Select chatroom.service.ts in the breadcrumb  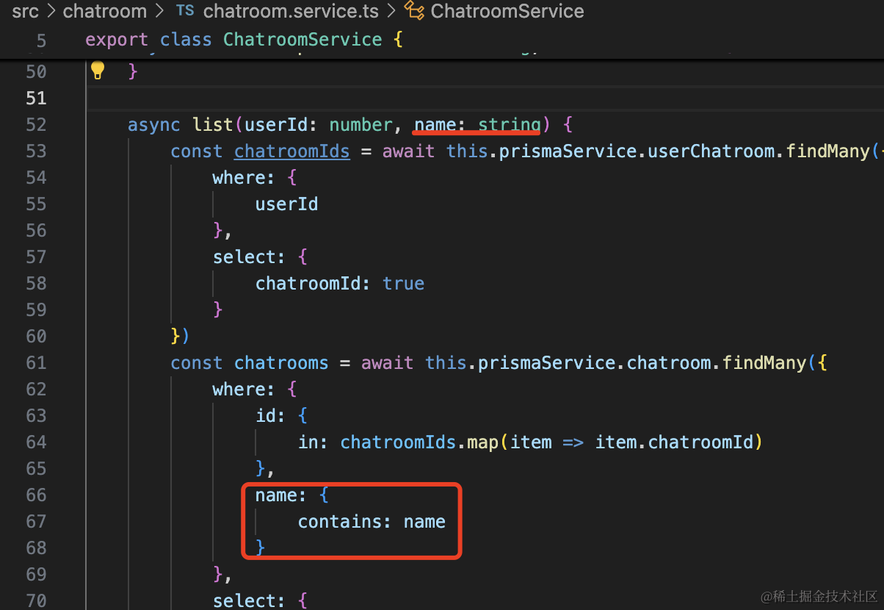coord(290,11)
